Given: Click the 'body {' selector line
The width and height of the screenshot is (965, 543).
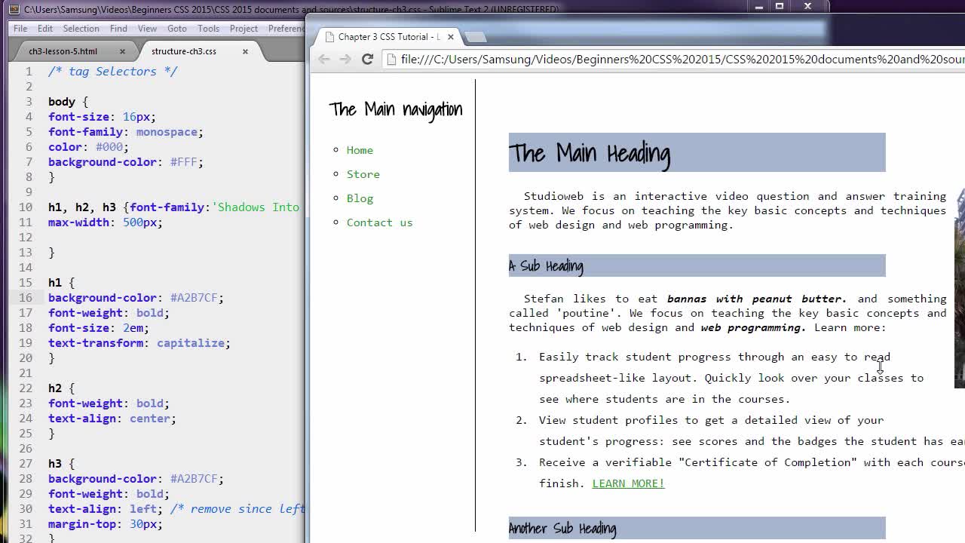Looking at the screenshot, I should [x=68, y=102].
